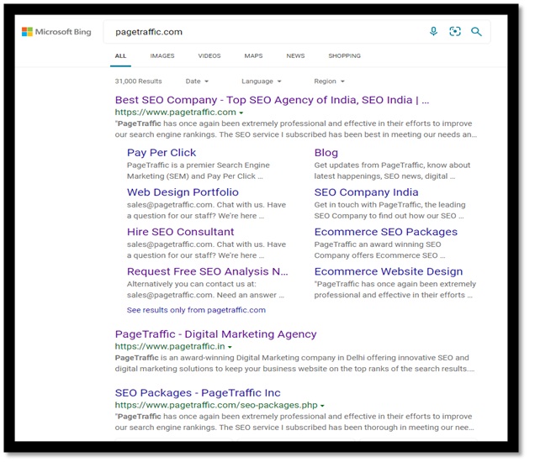
Task: Click the 31,000 Results count text
Action: [x=138, y=81]
